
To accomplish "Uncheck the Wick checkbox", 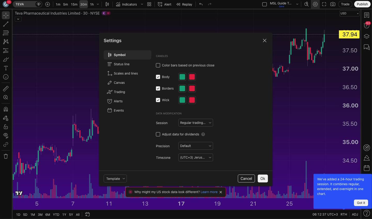I will point(158,100).
